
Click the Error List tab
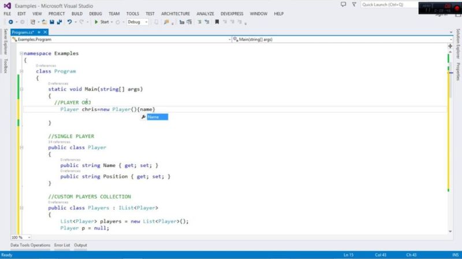point(62,245)
